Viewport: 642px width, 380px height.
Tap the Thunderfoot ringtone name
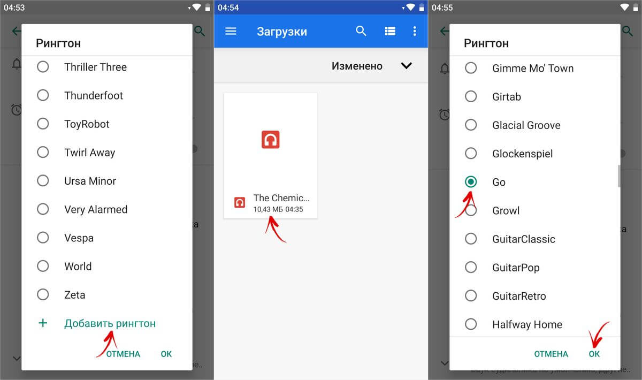click(x=94, y=95)
